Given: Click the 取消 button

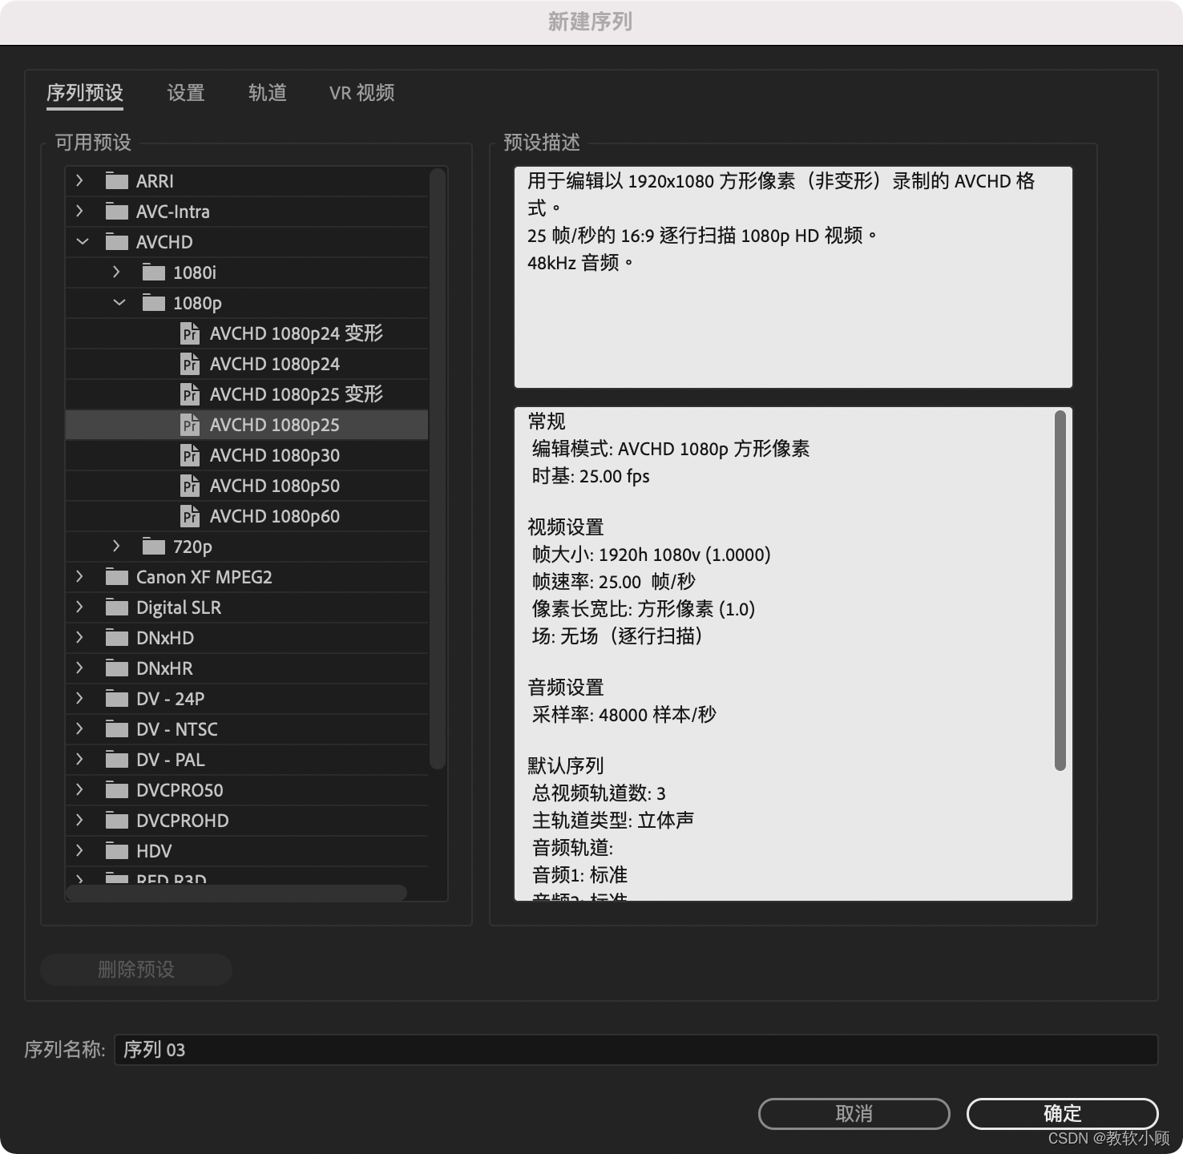Looking at the screenshot, I should [x=854, y=1113].
